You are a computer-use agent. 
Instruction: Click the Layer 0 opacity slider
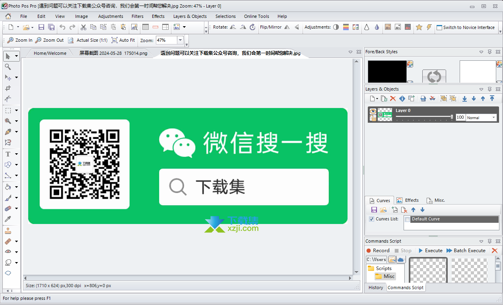424,116
